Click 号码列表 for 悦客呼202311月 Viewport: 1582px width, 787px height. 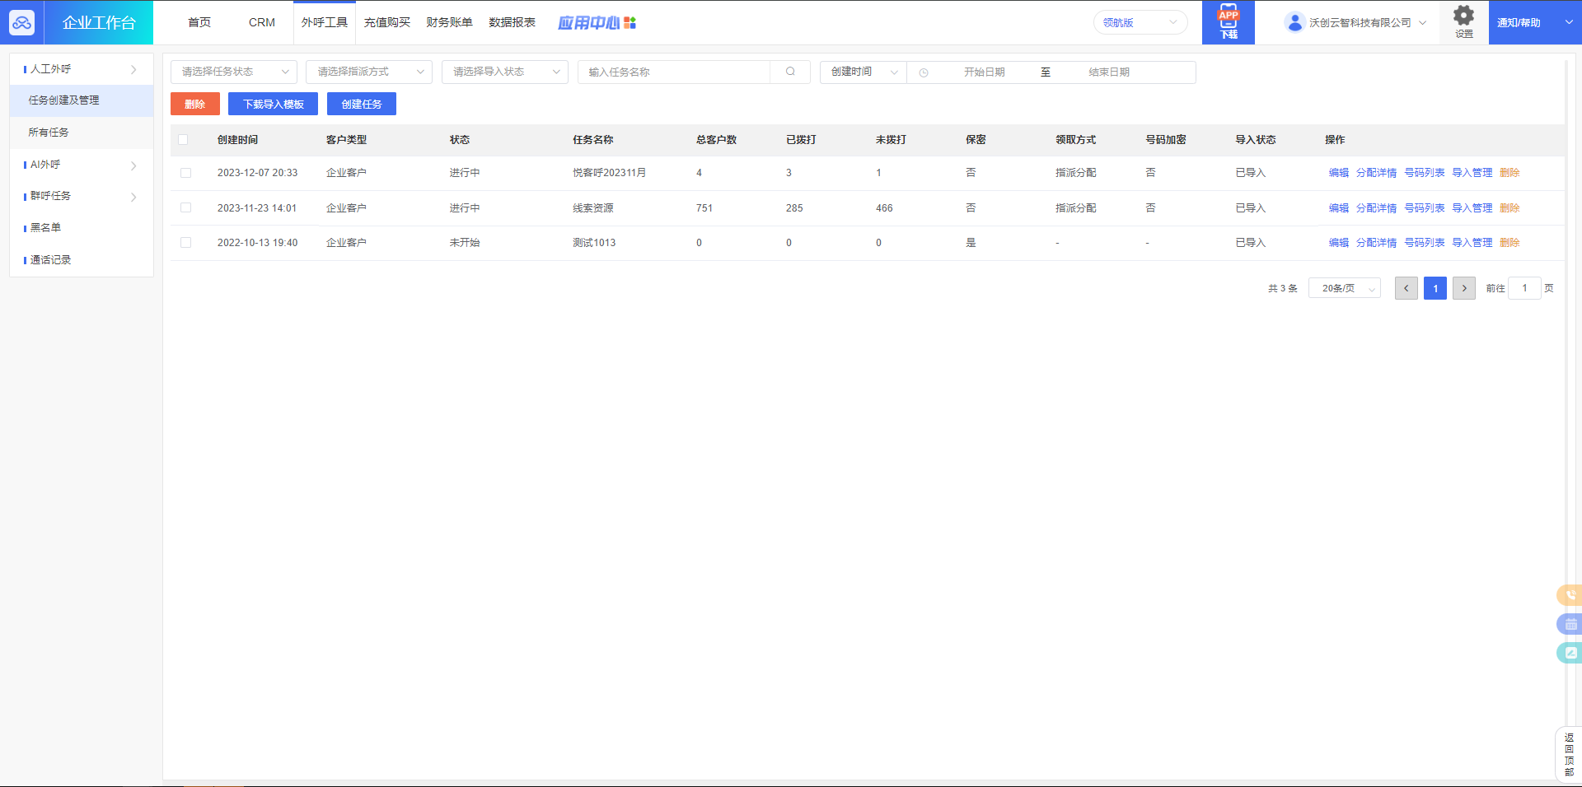(1425, 173)
